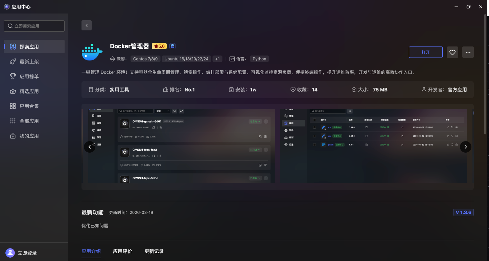Focus the 立即搜索应用 search field
Image resolution: width=489 pixels, height=261 pixels.
pyautogui.click(x=34, y=26)
